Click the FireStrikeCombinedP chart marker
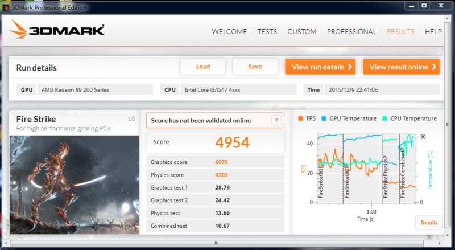This screenshot has height=250, width=455. click(403, 173)
